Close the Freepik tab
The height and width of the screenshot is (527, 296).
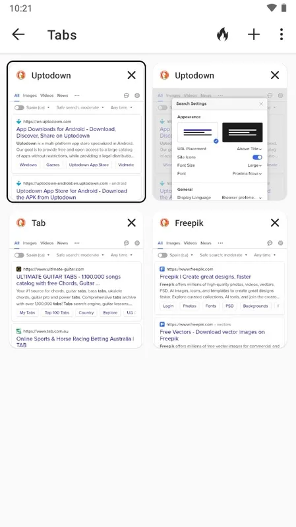point(275,223)
